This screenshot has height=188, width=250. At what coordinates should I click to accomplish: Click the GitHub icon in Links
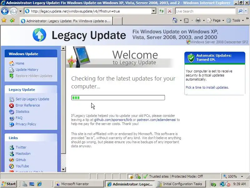coord(12,160)
